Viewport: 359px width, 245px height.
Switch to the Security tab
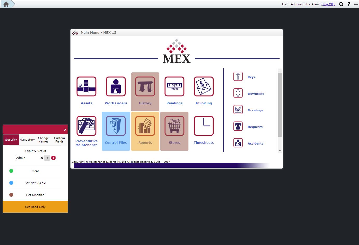click(11, 140)
